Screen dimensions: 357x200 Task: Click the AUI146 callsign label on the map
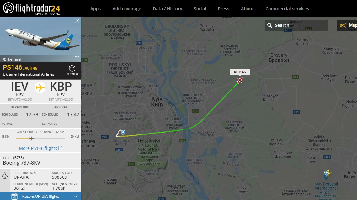pos(240,72)
